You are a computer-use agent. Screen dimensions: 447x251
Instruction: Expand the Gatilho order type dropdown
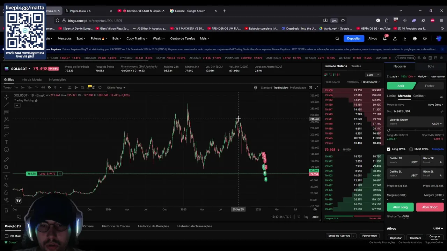(x=420, y=96)
